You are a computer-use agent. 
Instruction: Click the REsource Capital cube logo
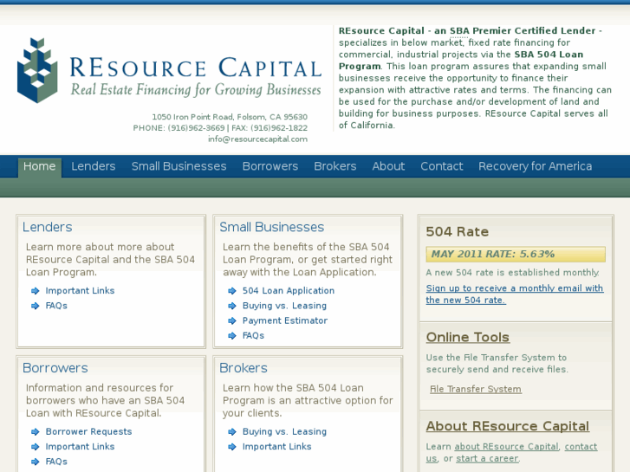pos(37,70)
